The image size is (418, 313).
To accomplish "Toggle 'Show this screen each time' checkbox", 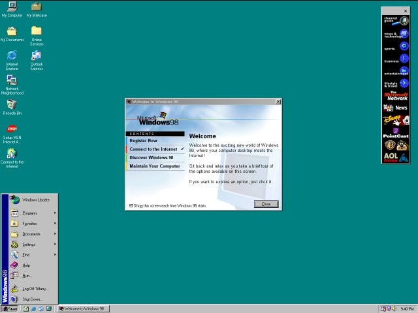I will pos(131,205).
